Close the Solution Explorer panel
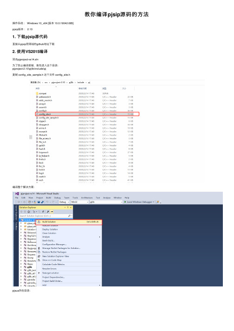 pyautogui.click(x=71, y=208)
